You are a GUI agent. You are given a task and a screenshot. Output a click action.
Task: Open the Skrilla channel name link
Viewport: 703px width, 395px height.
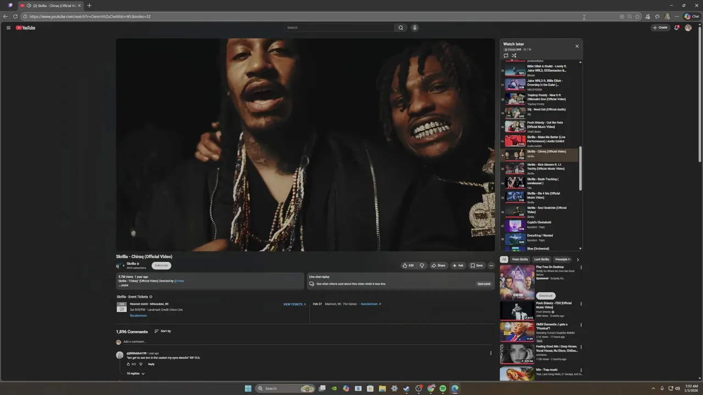click(131, 263)
